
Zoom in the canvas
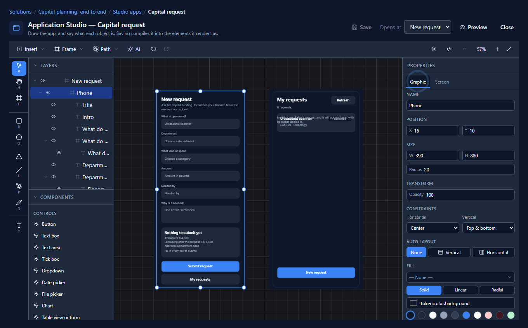497,49
